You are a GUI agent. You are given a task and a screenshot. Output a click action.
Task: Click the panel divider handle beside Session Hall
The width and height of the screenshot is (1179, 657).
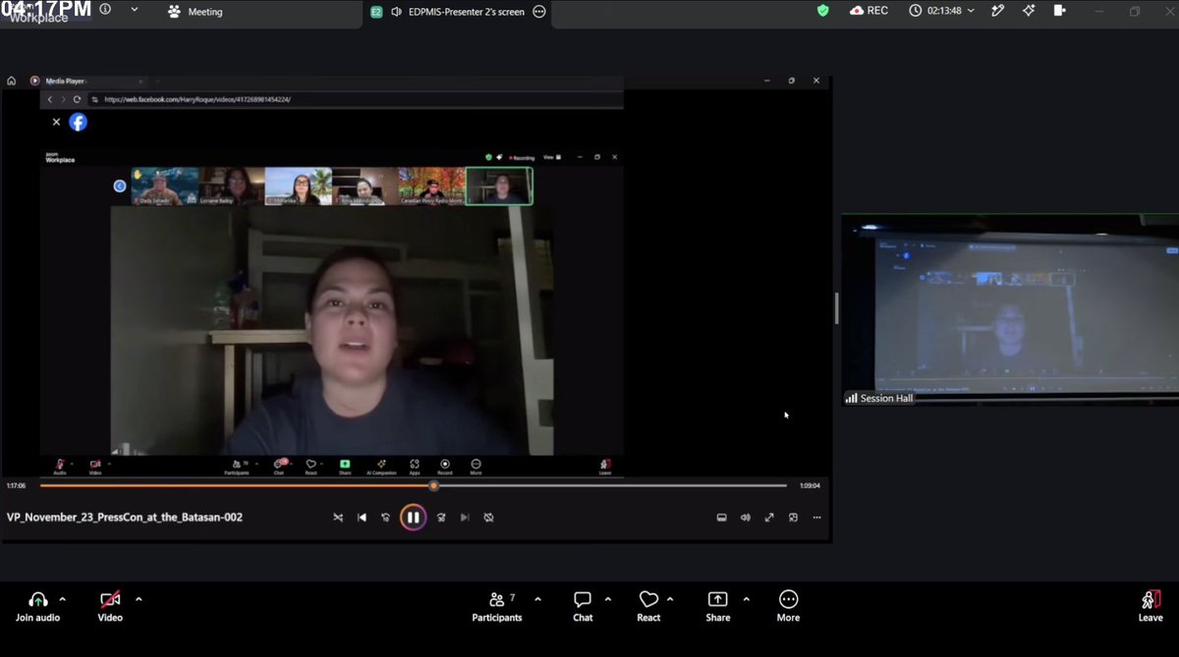coord(836,308)
